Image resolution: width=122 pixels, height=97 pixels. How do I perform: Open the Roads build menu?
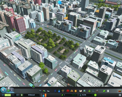[40, 91]
